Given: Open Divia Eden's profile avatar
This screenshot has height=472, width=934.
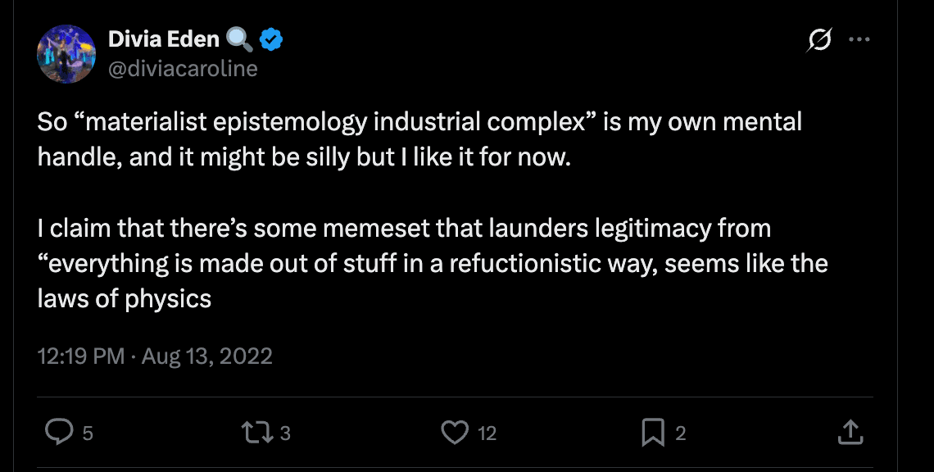Looking at the screenshot, I should click(63, 53).
